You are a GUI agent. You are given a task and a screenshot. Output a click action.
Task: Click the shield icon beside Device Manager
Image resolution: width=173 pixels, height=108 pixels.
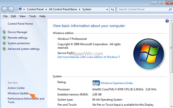coord(4,32)
